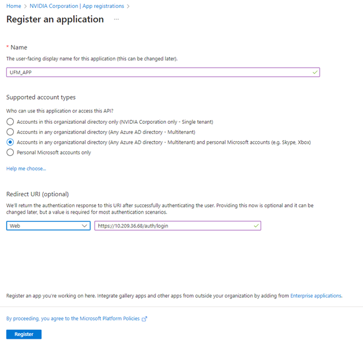Click external link icon after Microsoft Platform Policies
The width and height of the screenshot is (363, 343).
coord(144,318)
